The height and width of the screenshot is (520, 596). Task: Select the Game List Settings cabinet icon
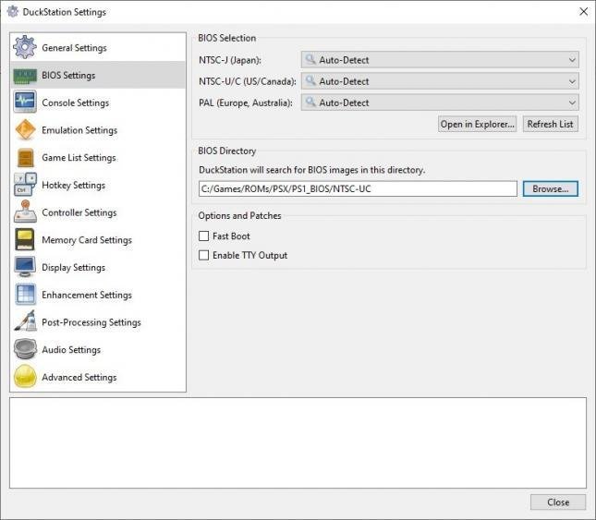point(25,157)
